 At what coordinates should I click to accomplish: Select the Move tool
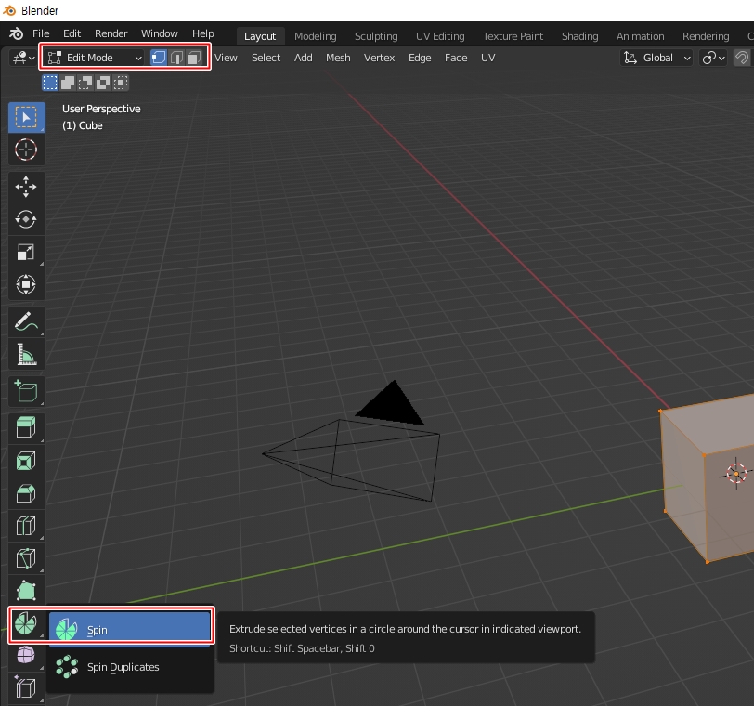26,187
